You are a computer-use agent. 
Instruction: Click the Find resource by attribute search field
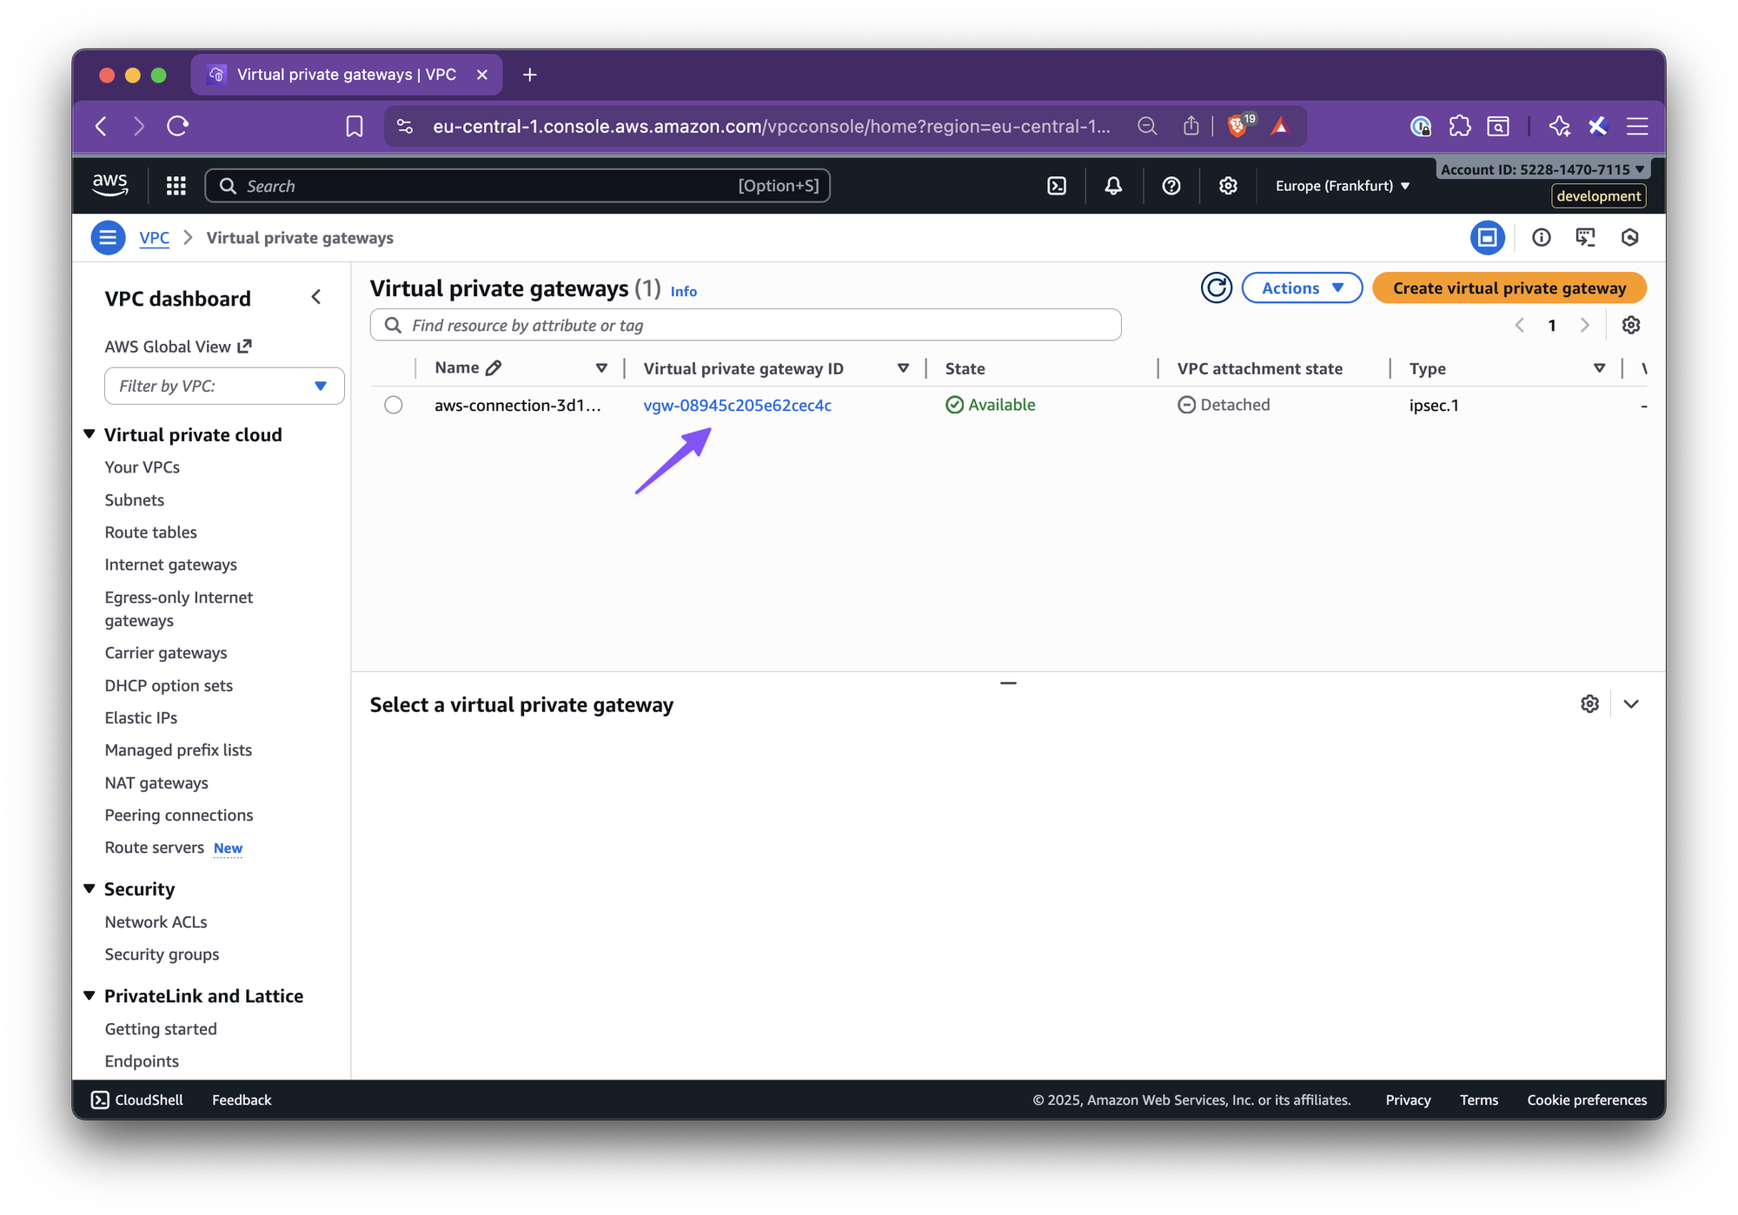click(x=747, y=326)
